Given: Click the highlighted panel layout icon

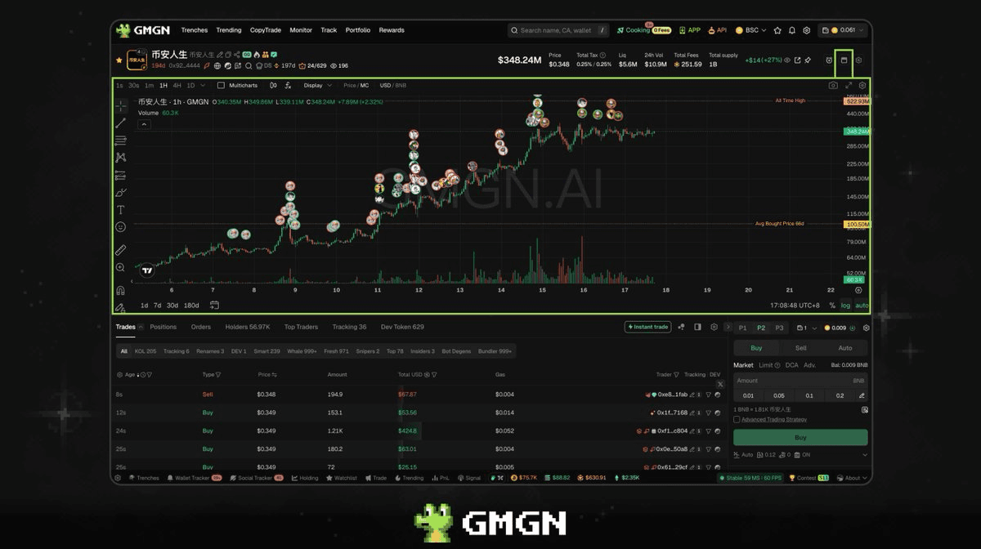Looking at the screenshot, I should pos(844,60).
